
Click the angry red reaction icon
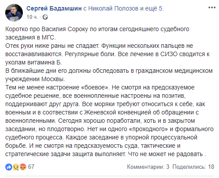coord(23,167)
